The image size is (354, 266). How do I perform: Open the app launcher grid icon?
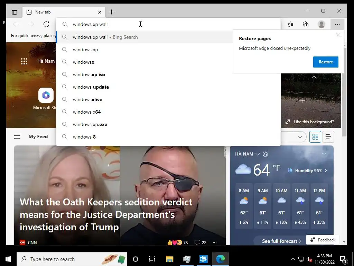tap(24, 61)
